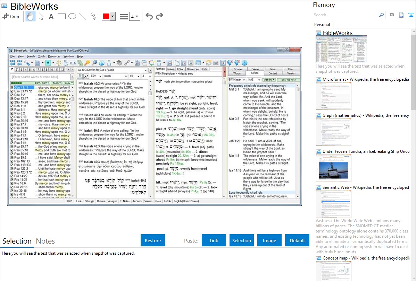Image resolution: width=416 pixels, height=281 pixels.
Task: Open the color picker dropdown arrow
Action: pos(113,16)
